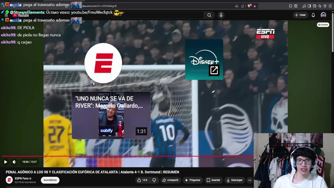Screen dimensions: 334x188
Task: Open the YouTube account avatar menu
Action: (x=323, y=15)
